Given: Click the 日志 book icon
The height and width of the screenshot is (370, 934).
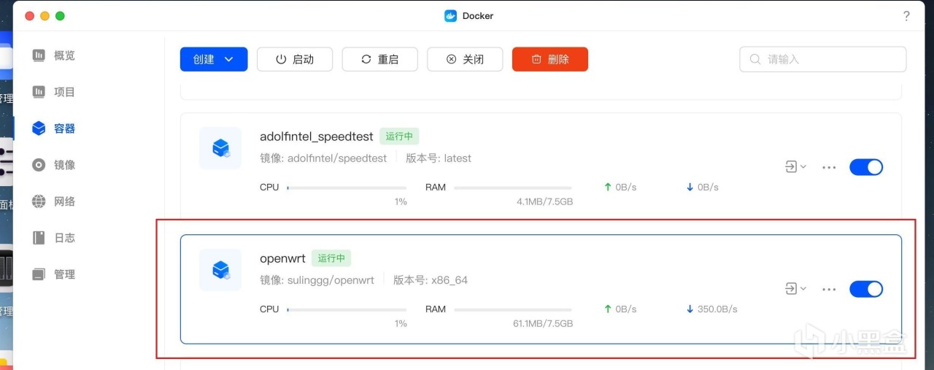Looking at the screenshot, I should tap(39, 238).
